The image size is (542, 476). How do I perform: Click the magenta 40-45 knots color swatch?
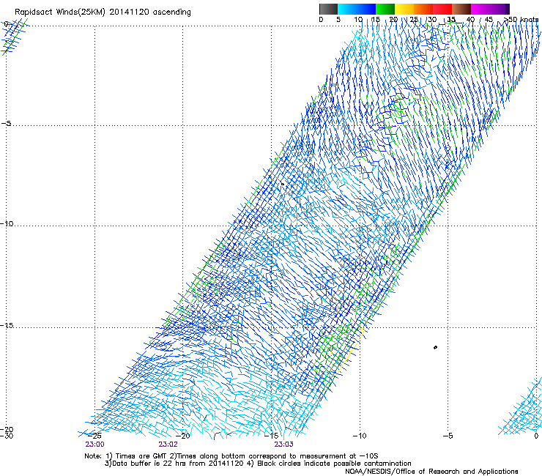coord(480,9)
